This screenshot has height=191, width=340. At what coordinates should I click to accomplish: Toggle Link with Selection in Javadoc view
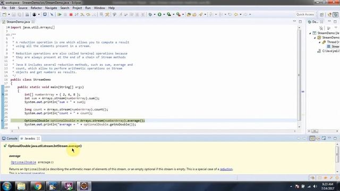click(x=312, y=138)
